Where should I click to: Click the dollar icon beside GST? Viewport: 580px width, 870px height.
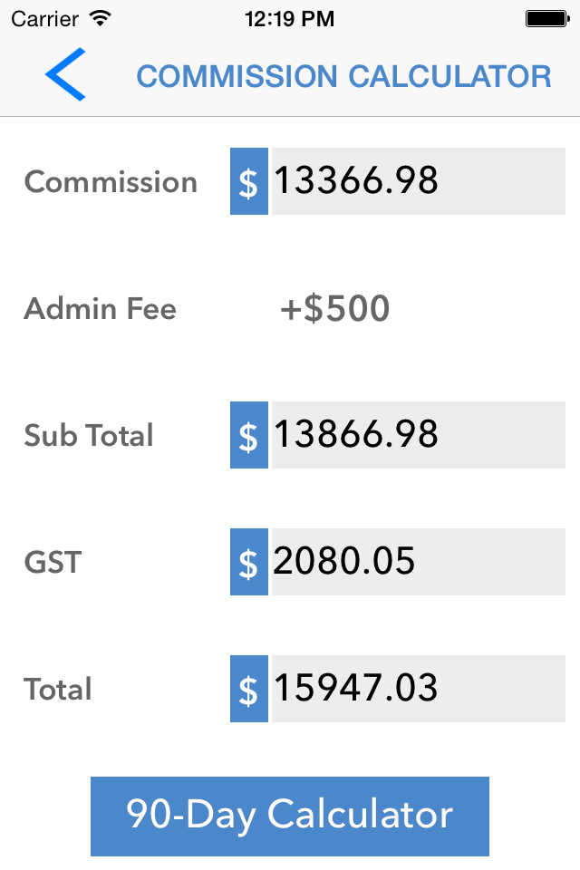[x=249, y=562]
